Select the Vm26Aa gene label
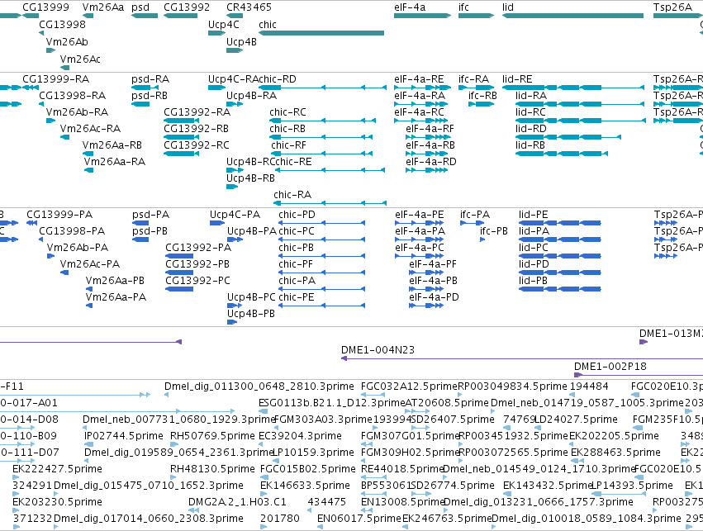Image resolution: width=703 pixels, height=531 pixels. pos(103,7)
